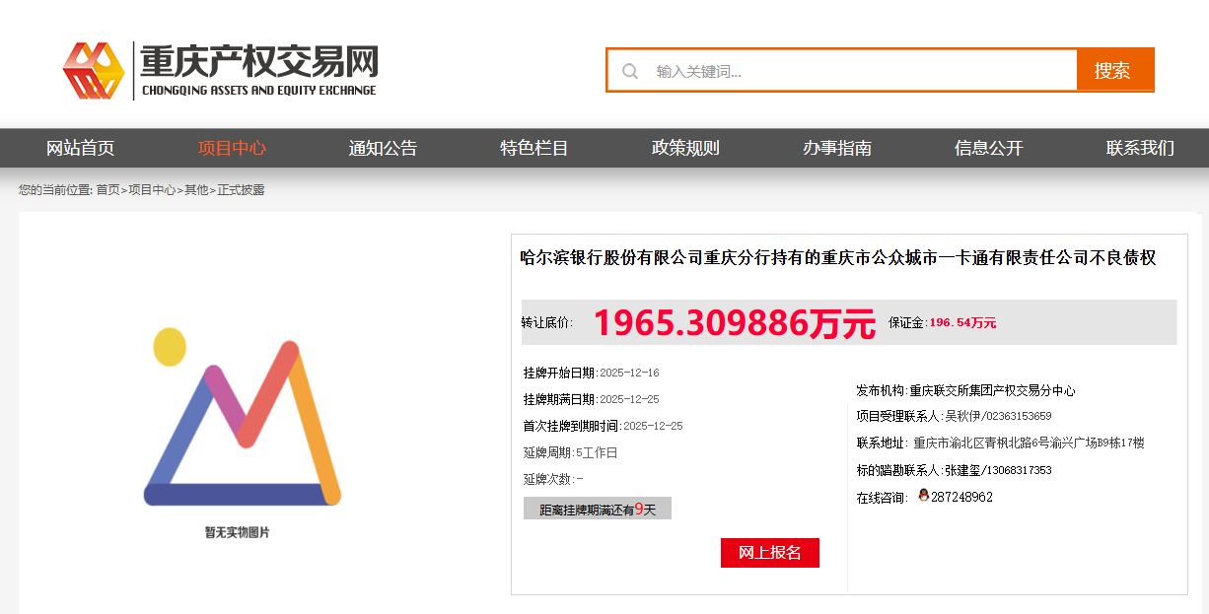1209x614 pixels.
Task: Open the 网站首页 nav item
Action: [80, 148]
